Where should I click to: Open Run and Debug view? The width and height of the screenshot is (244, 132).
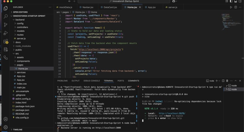(x=6, y=33)
